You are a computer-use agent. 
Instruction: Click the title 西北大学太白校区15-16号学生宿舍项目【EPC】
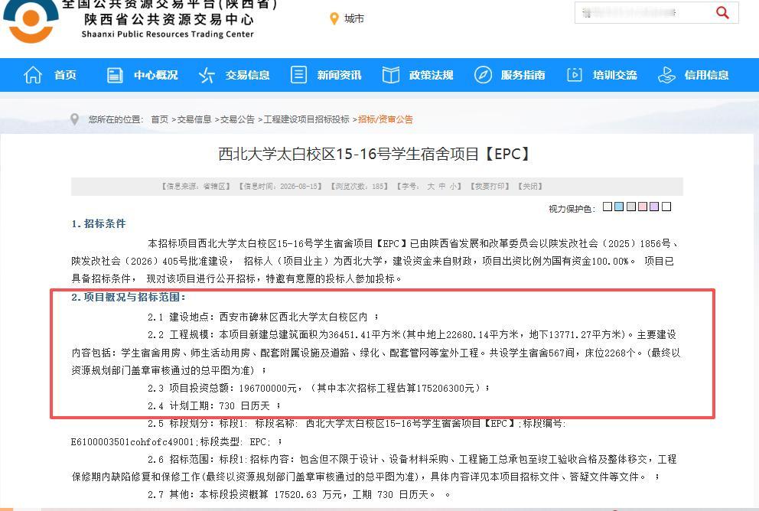pyautogui.click(x=376, y=155)
